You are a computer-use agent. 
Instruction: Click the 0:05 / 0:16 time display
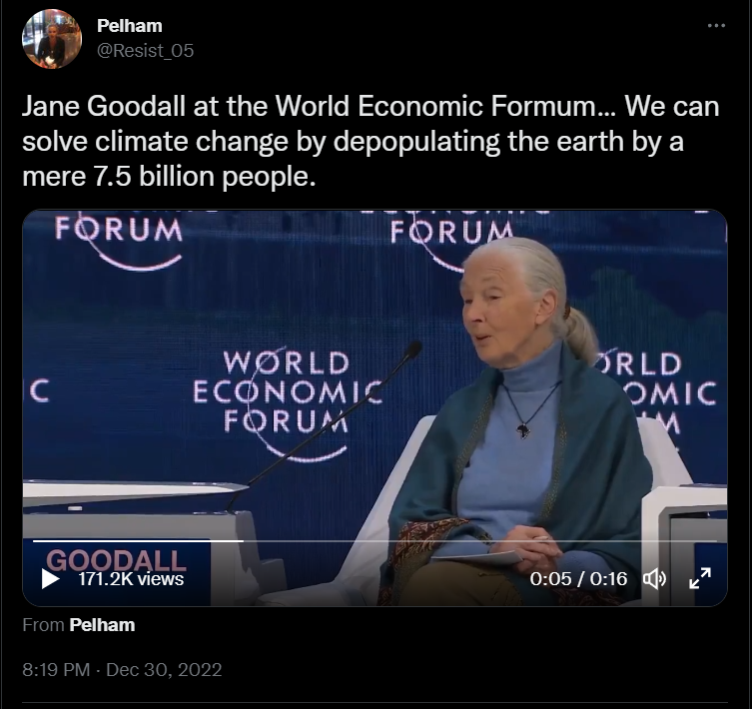point(578,578)
